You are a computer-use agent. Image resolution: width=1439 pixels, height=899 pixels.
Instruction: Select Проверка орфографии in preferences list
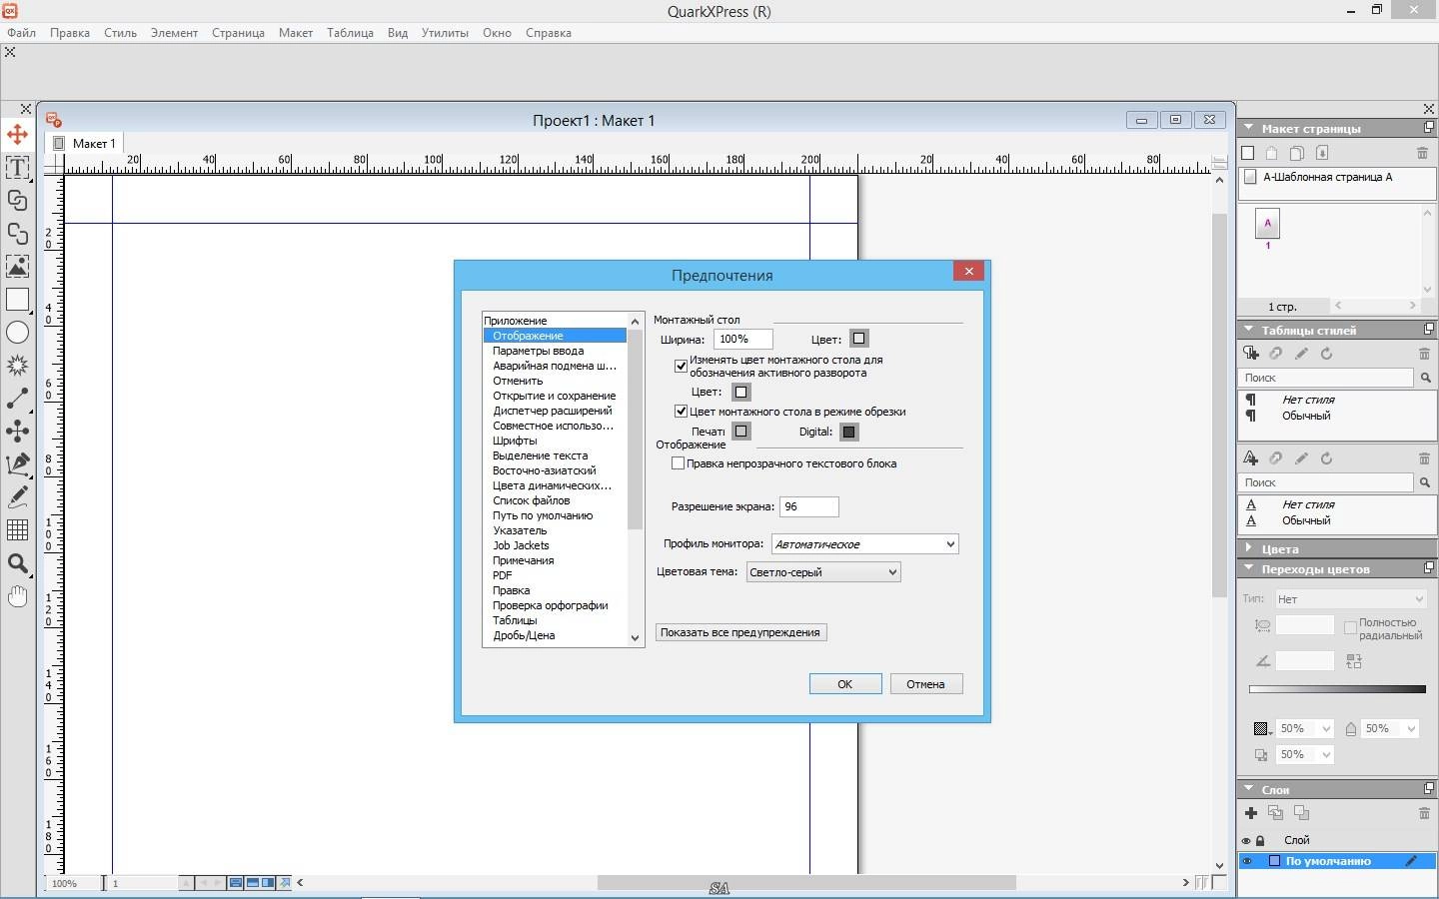click(550, 605)
